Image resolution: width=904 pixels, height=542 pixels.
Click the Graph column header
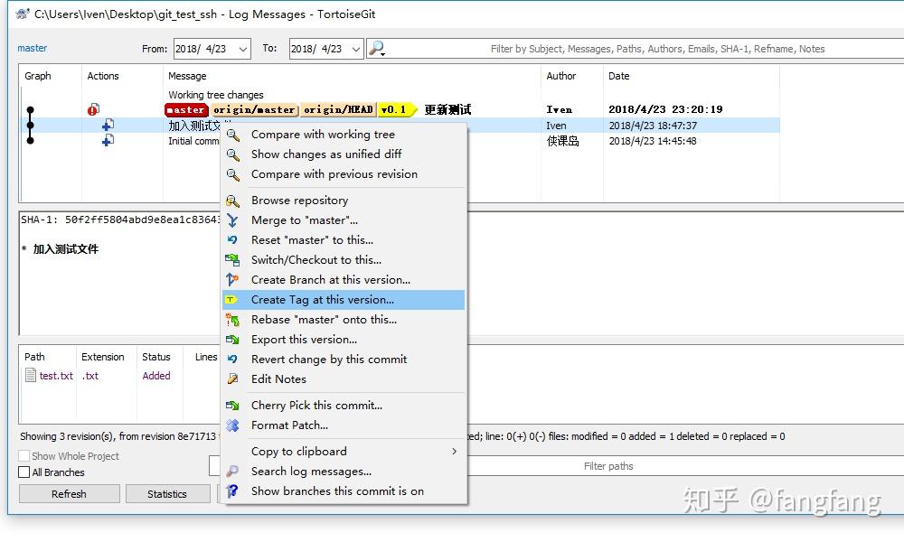click(38, 76)
